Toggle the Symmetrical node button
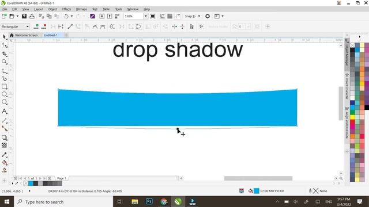Viewport: 369px width, 207px height. pos(103,26)
